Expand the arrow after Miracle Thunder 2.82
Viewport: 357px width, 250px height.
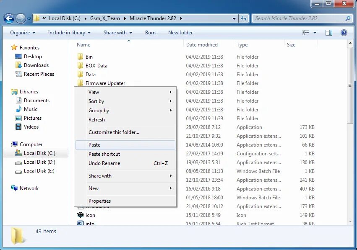coord(181,19)
